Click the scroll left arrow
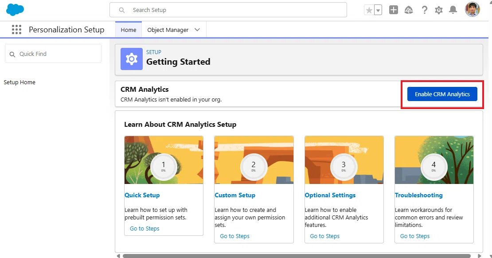Viewport: 492px width, 258px height. (x=118, y=256)
